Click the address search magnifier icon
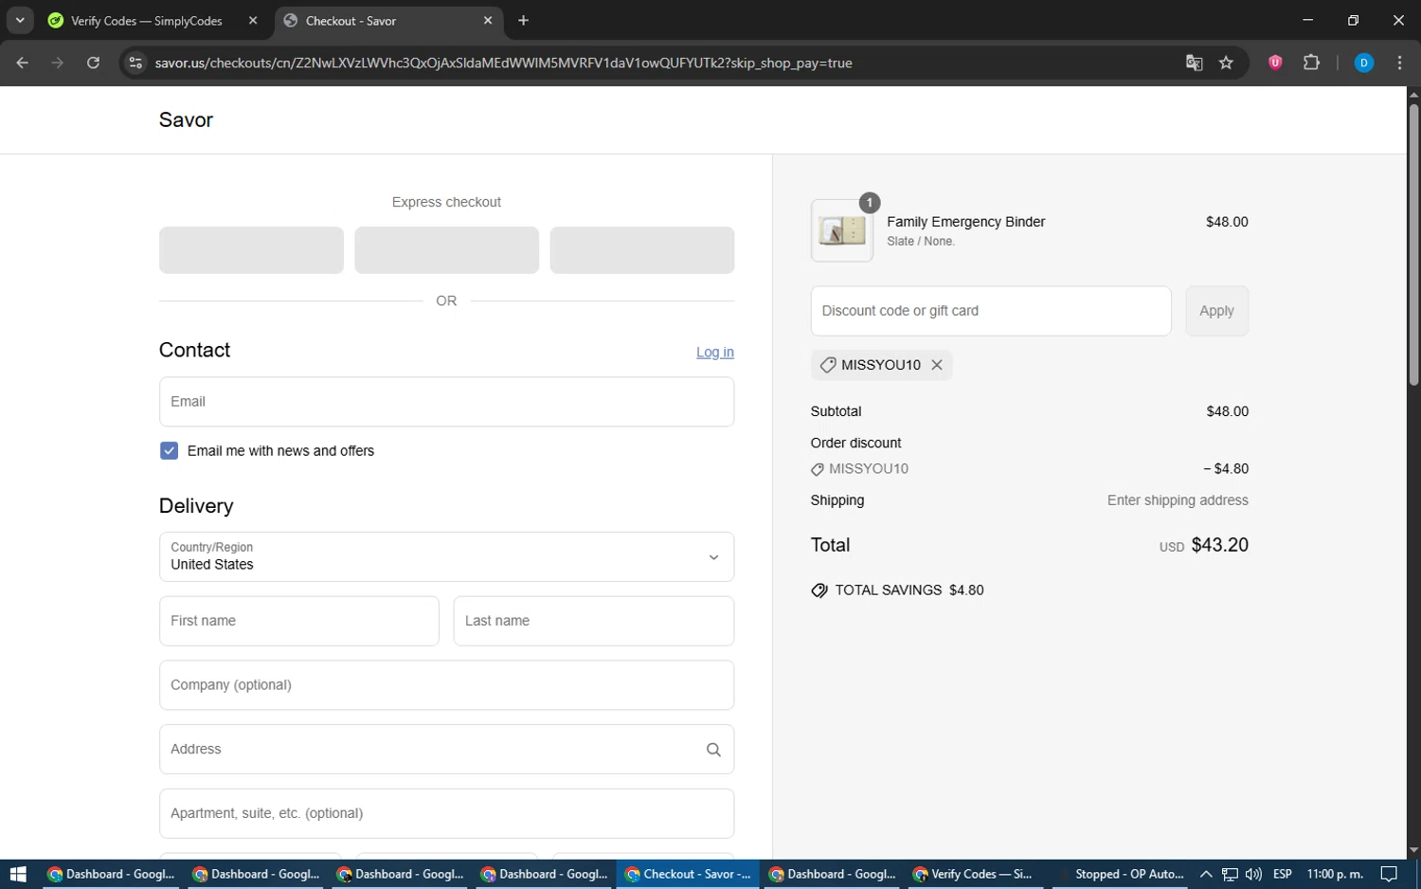Viewport: 1421px width, 889px height. tap(713, 750)
